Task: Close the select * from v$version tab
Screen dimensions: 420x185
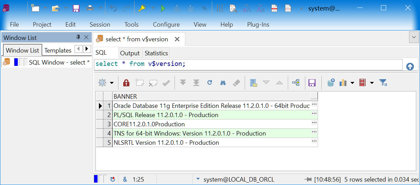Action: tap(177, 39)
